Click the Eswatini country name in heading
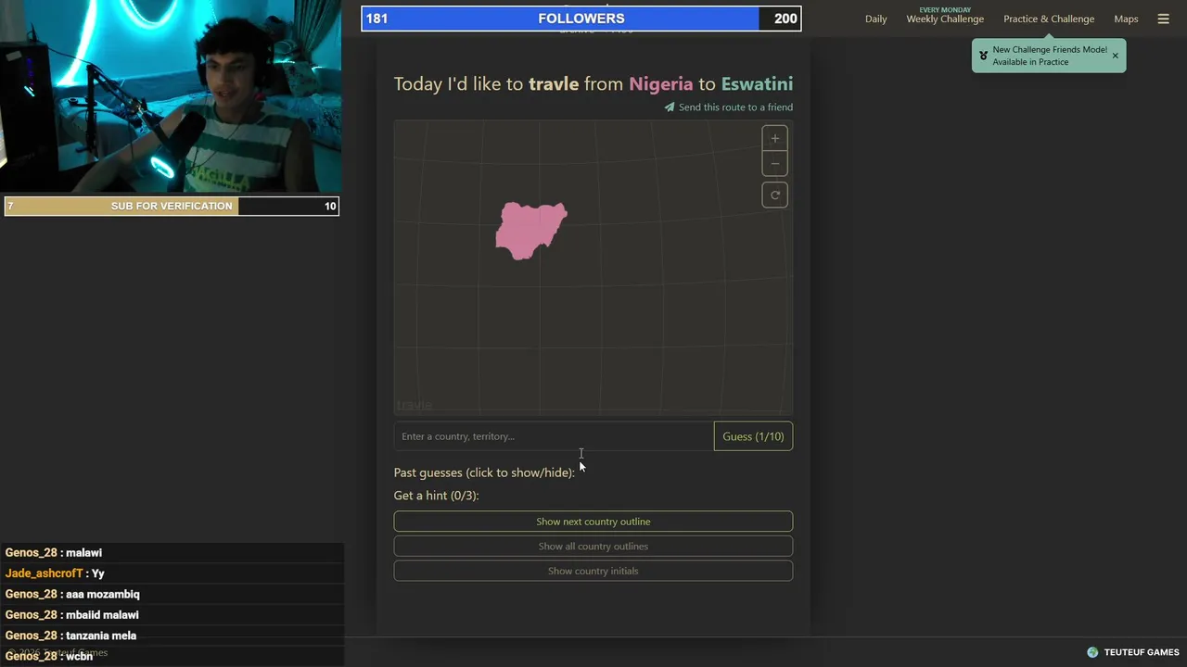Viewport: 1187px width, 667px height. (x=757, y=84)
